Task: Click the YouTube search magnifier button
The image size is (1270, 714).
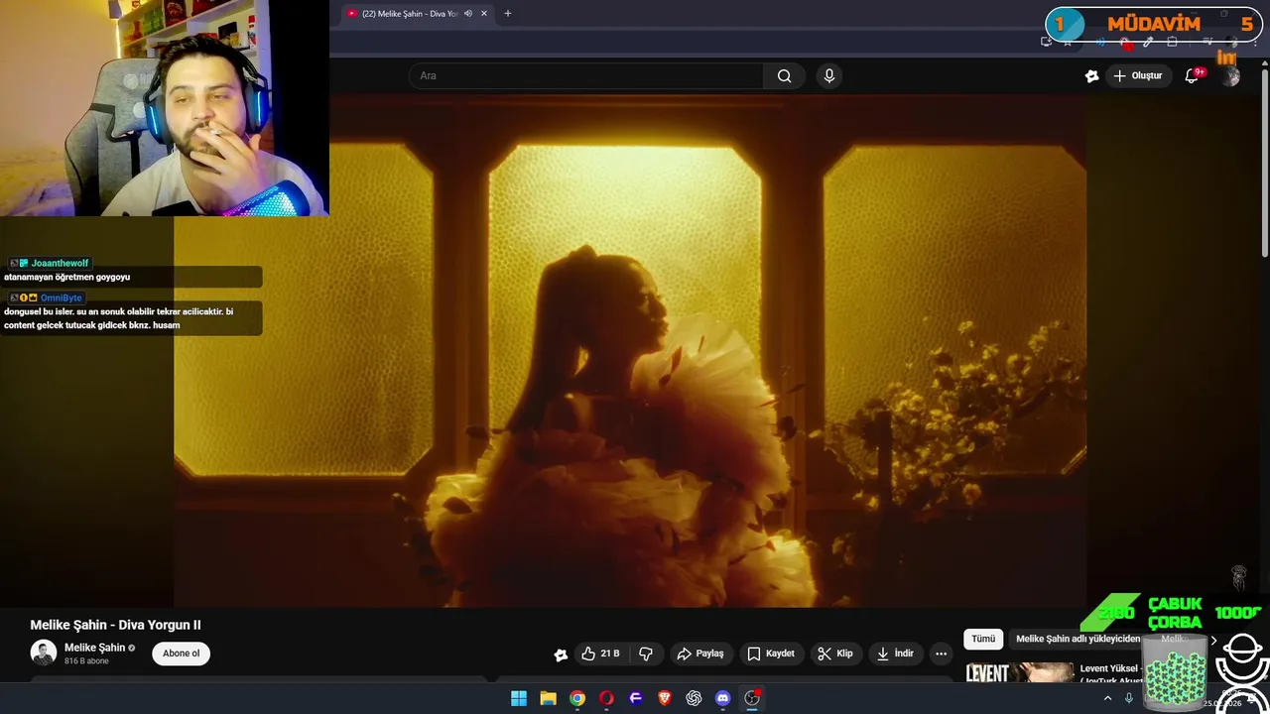Action: [784, 75]
